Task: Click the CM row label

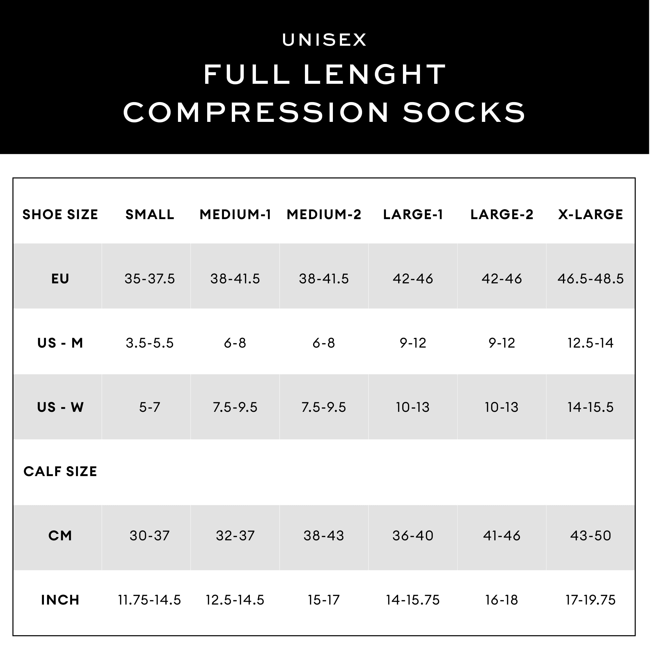Action: (60, 535)
